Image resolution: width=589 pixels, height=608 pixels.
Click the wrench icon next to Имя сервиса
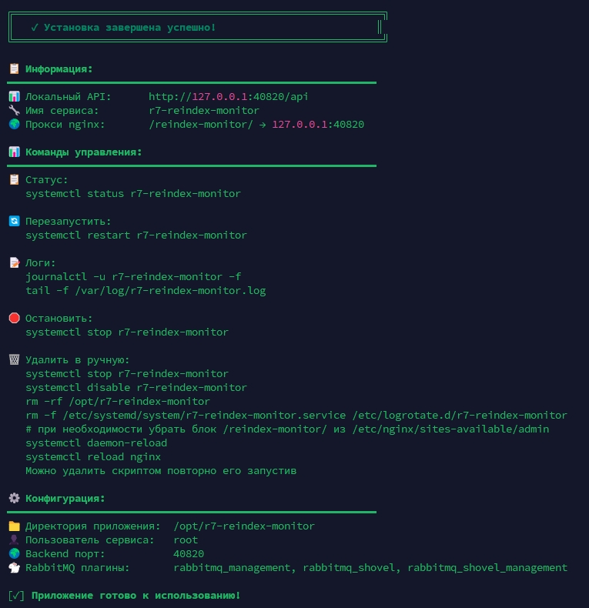tap(13, 110)
